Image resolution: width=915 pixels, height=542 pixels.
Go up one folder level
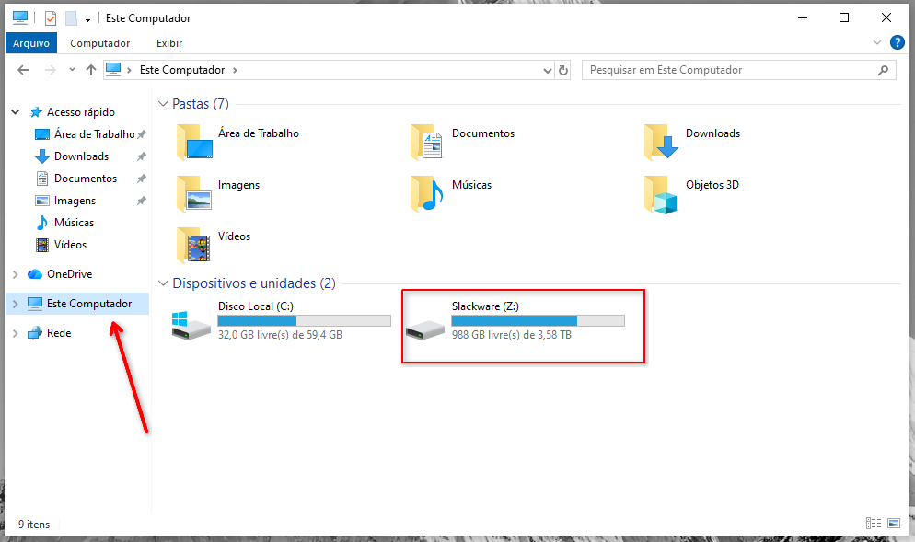coord(90,70)
